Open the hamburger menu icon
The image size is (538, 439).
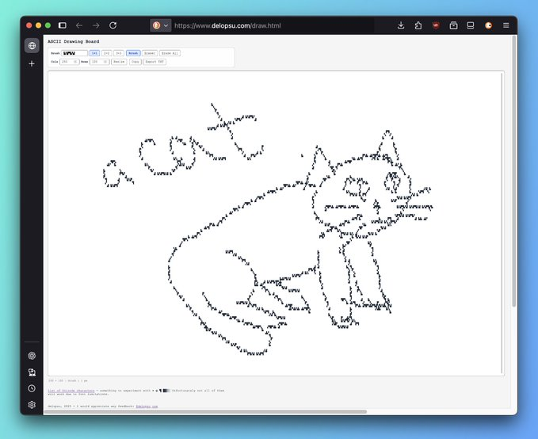[506, 25]
